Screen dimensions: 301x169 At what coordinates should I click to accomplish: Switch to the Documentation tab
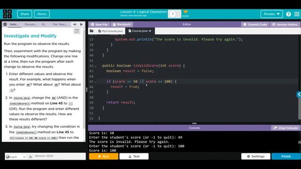tap(31, 24)
